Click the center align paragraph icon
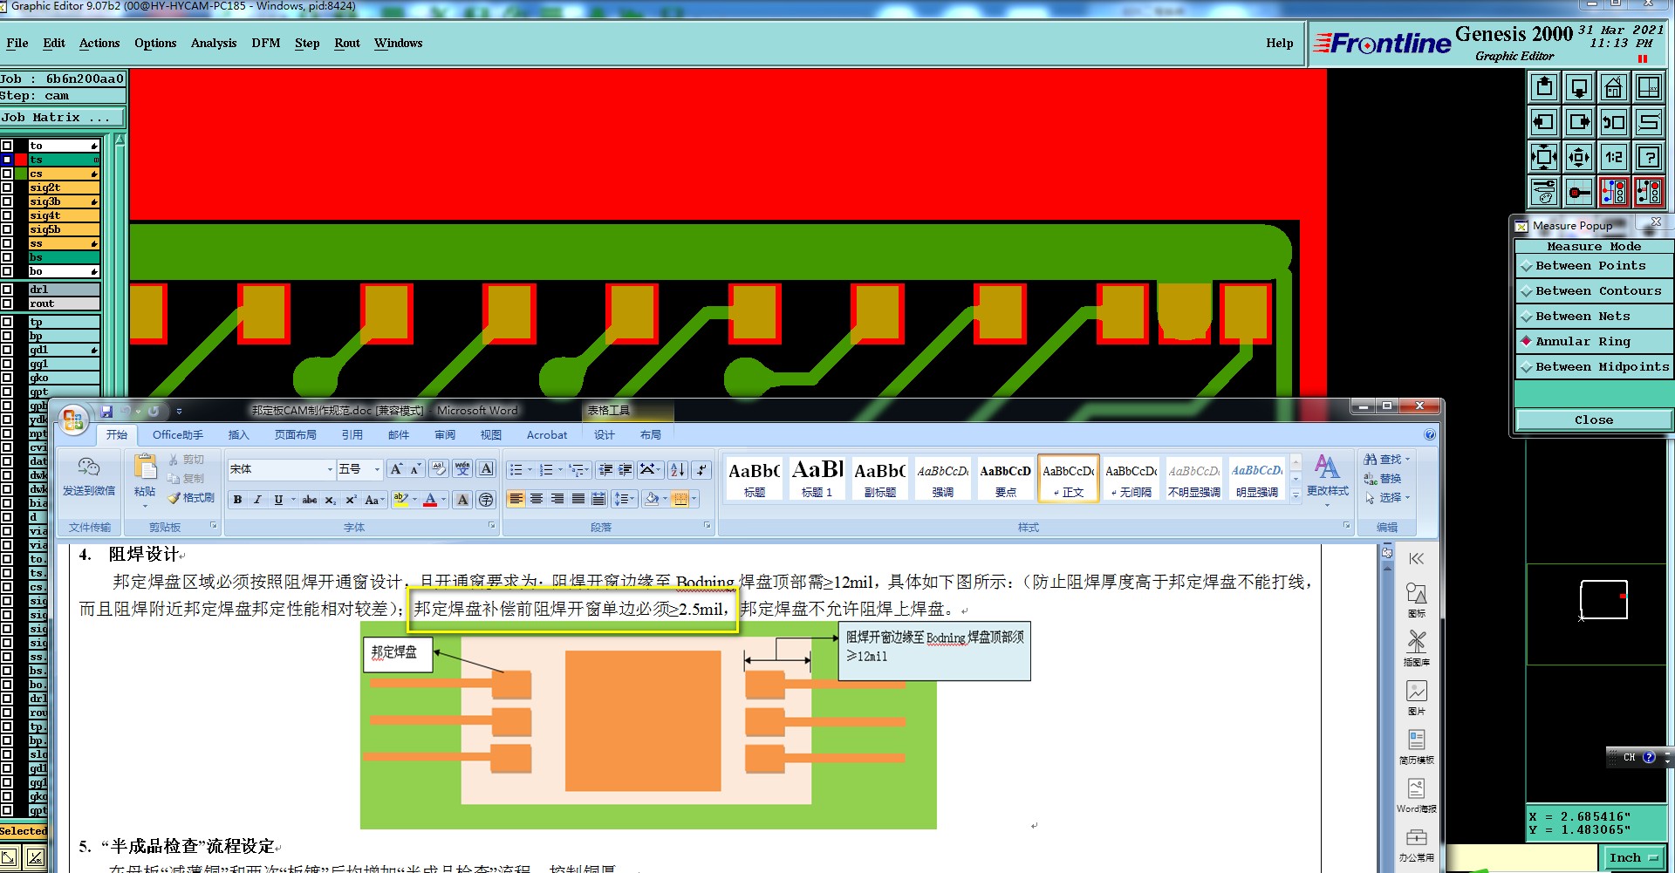 point(537,499)
